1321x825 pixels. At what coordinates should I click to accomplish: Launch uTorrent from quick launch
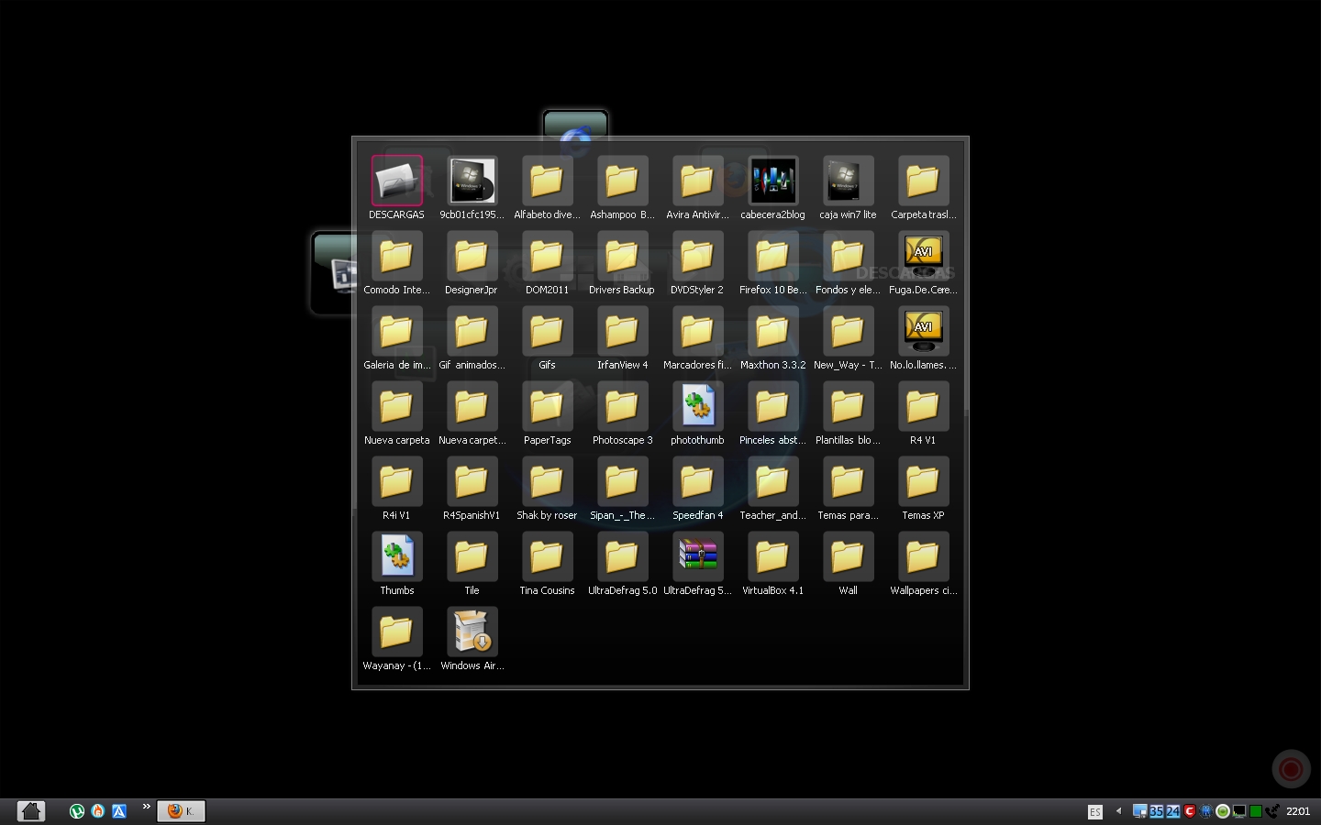pyautogui.click(x=77, y=811)
